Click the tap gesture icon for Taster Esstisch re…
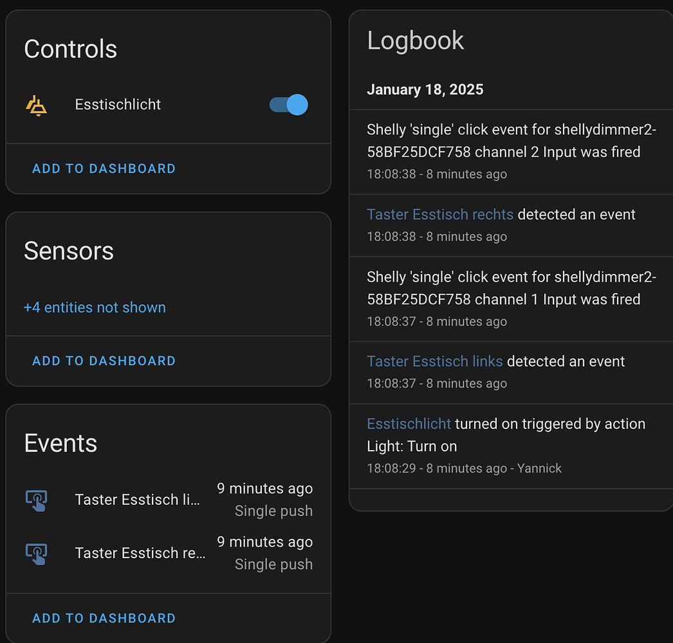The height and width of the screenshot is (643, 673). (x=37, y=554)
